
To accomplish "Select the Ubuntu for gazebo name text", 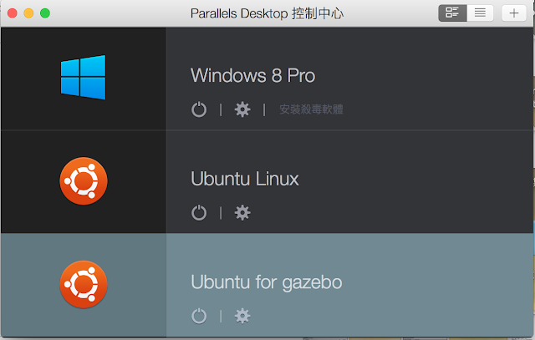I will click(x=267, y=282).
